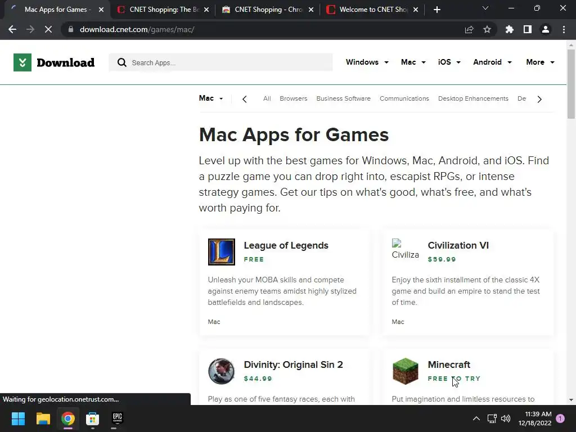
Task: Toggle the Chrome side panel icon
Action: pos(528,29)
